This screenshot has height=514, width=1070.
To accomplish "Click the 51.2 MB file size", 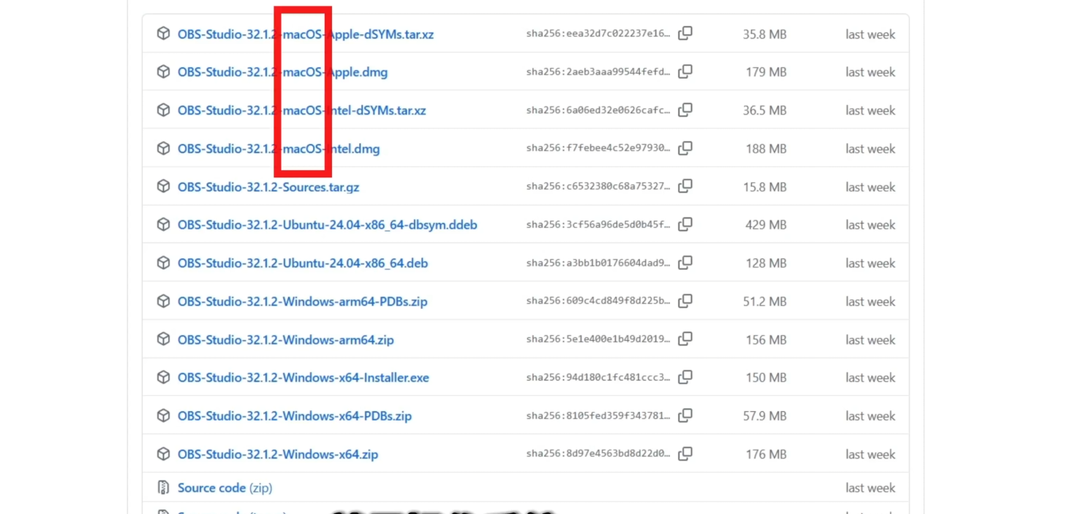I will (x=765, y=302).
